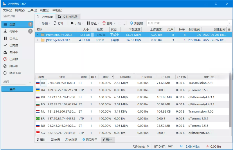
Task: Select 全部 under the 分类 section
Action: 17,89
